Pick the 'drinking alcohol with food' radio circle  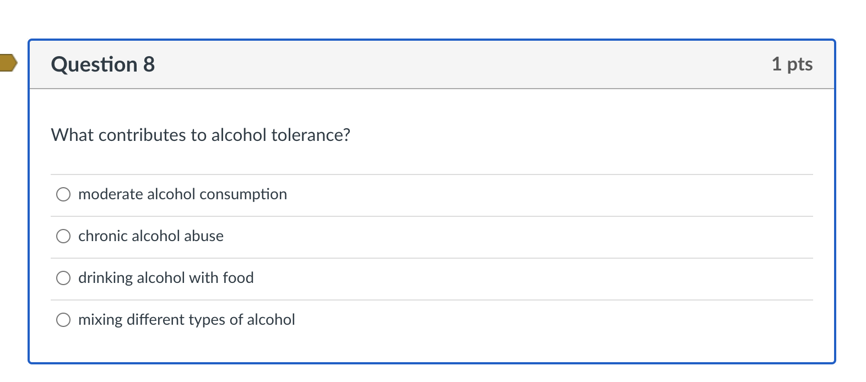[63, 278]
